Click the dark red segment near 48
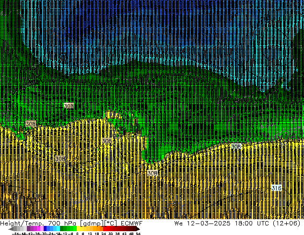 click(131, 229)
